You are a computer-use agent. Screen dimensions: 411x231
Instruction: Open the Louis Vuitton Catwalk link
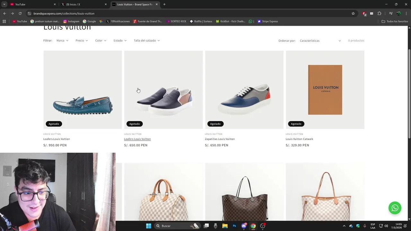click(x=299, y=139)
